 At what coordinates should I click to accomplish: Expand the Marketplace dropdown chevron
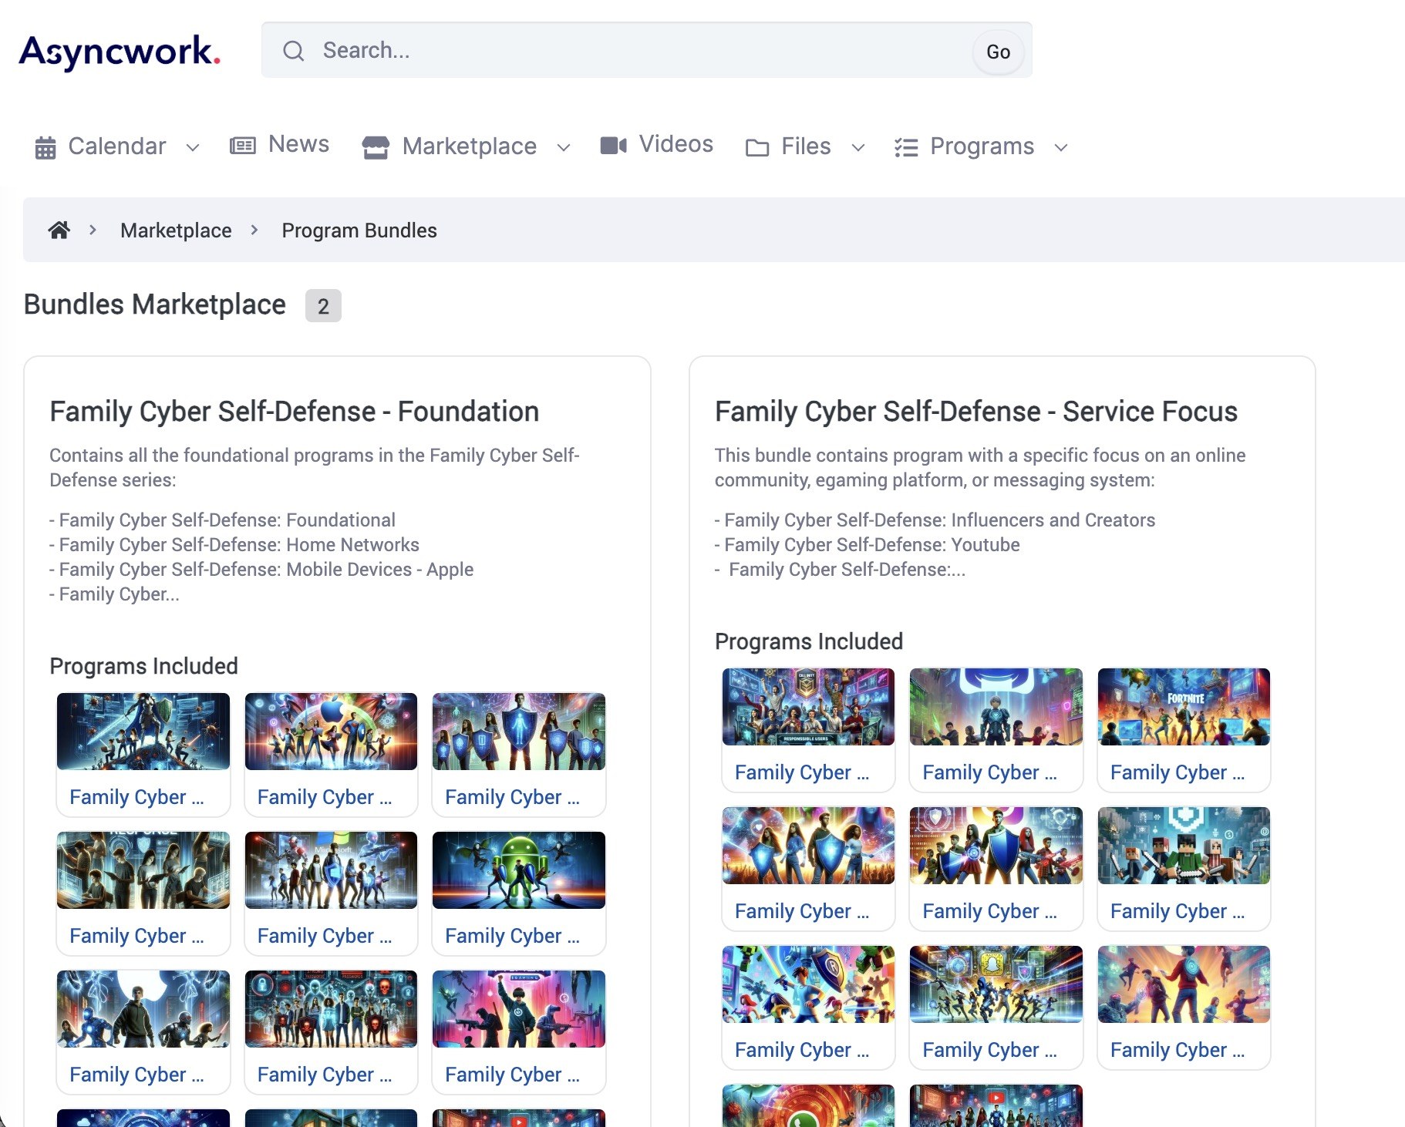tap(564, 147)
